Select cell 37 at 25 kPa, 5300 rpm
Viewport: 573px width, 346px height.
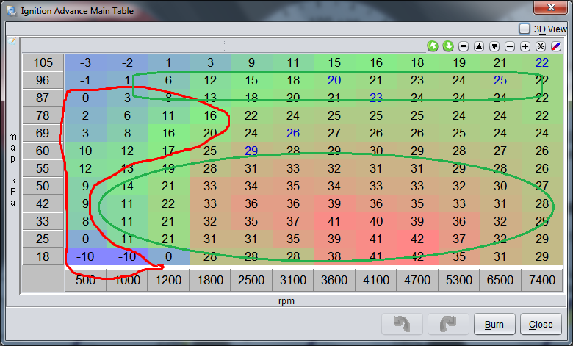459,239
